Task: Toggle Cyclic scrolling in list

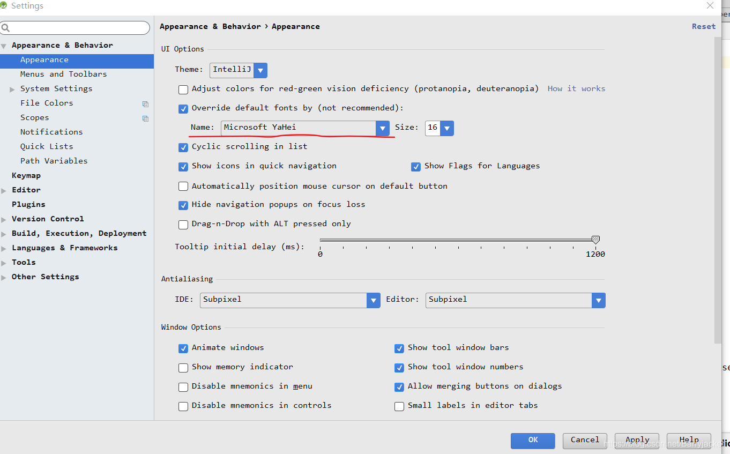Action: pos(183,147)
